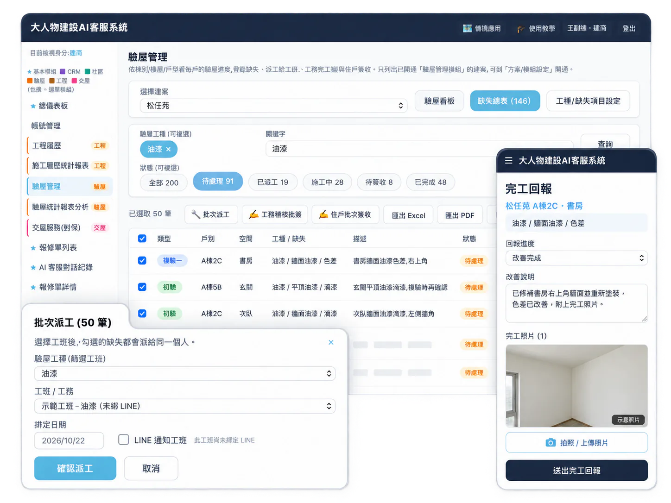Open the 完工照片 room thumbnail
Viewport: 671px width, 503px height.
(576, 386)
